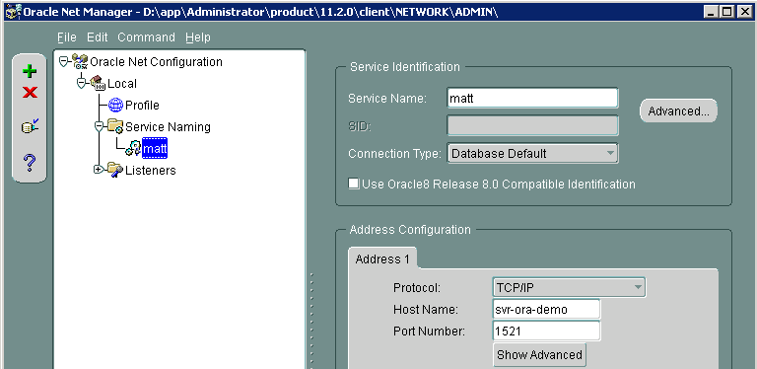Image resolution: width=757 pixels, height=369 pixels.
Task: Click the Oracle Net Configuration root icon
Action: tap(80, 62)
